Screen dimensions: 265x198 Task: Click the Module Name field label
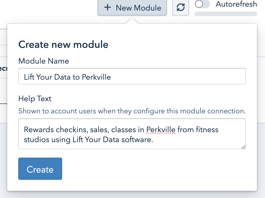pyautogui.click(x=44, y=61)
